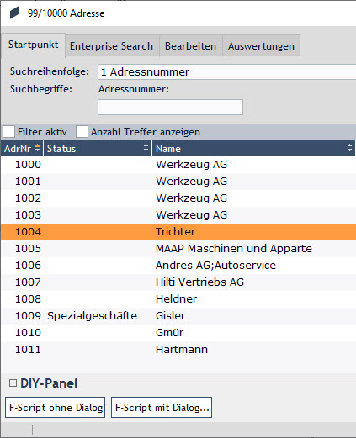This screenshot has width=356, height=438.
Task: Click F-Script mit Dialog... button
Action: 162,407
